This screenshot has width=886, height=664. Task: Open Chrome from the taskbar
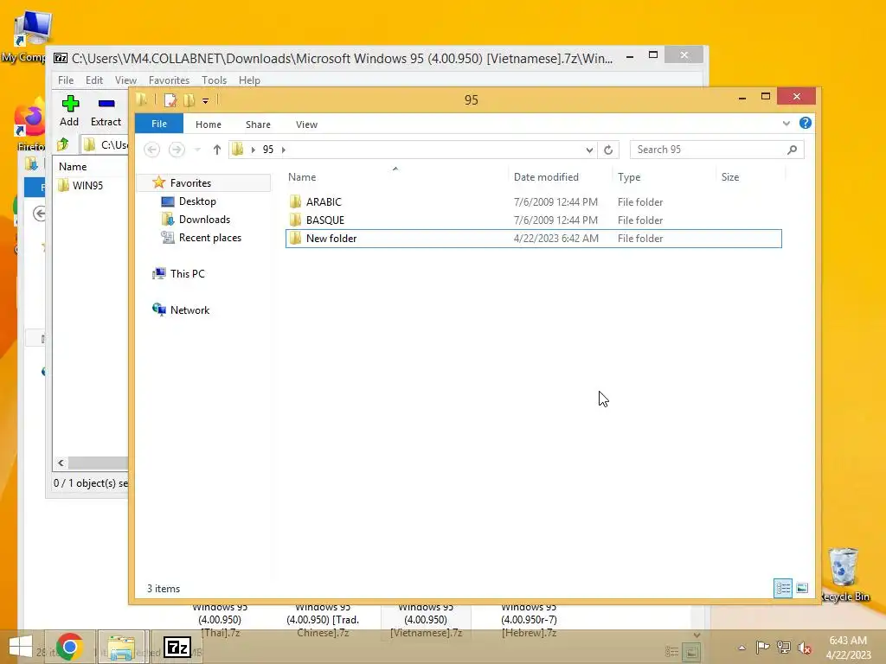[69, 647]
